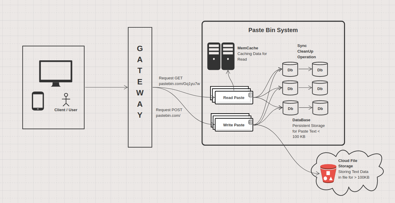Click the component icon on Write Paste box
Viewport: 395px width, 203px height.
[x=250, y=122]
